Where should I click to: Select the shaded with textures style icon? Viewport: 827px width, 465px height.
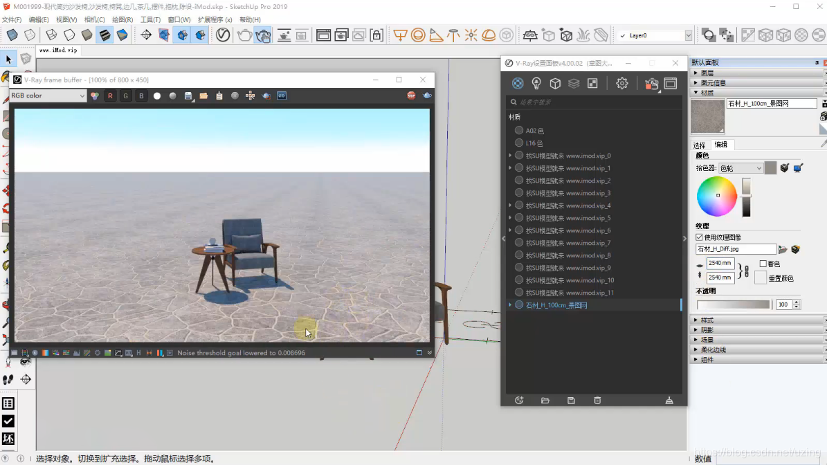pyautogui.click(x=104, y=35)
